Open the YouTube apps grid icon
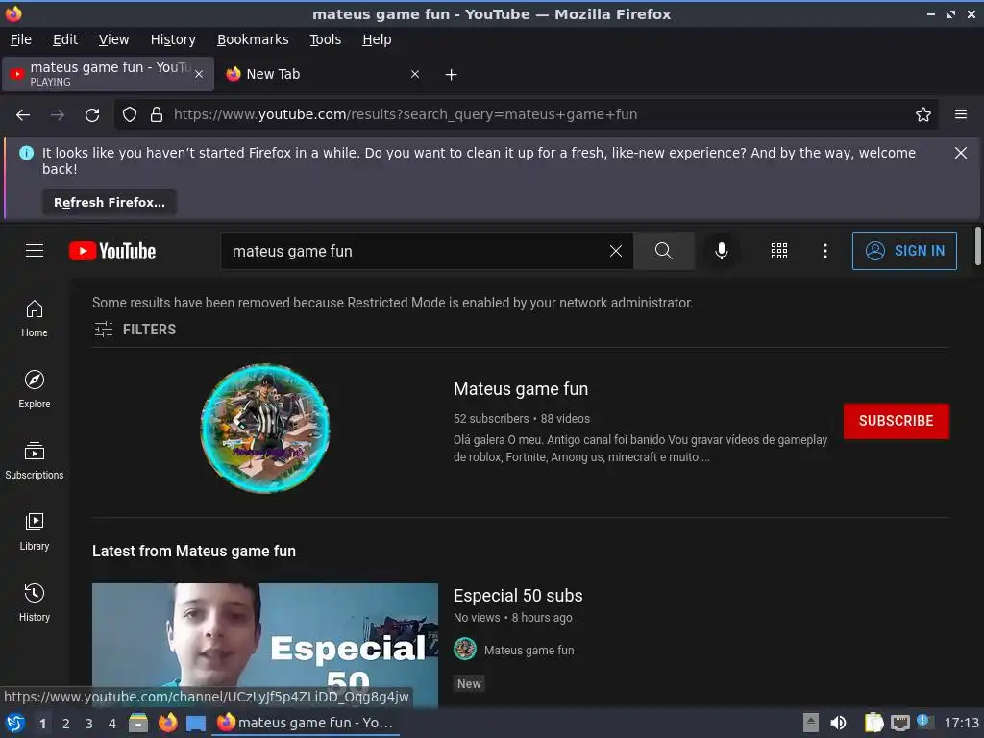 click(778, 251)
